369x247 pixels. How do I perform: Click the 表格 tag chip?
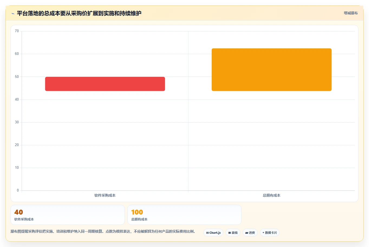click(x=233, y=233)
